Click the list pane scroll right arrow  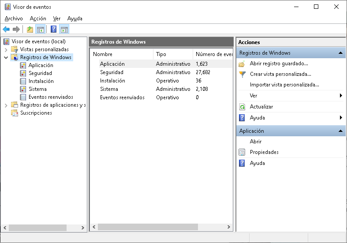[228, 227]
